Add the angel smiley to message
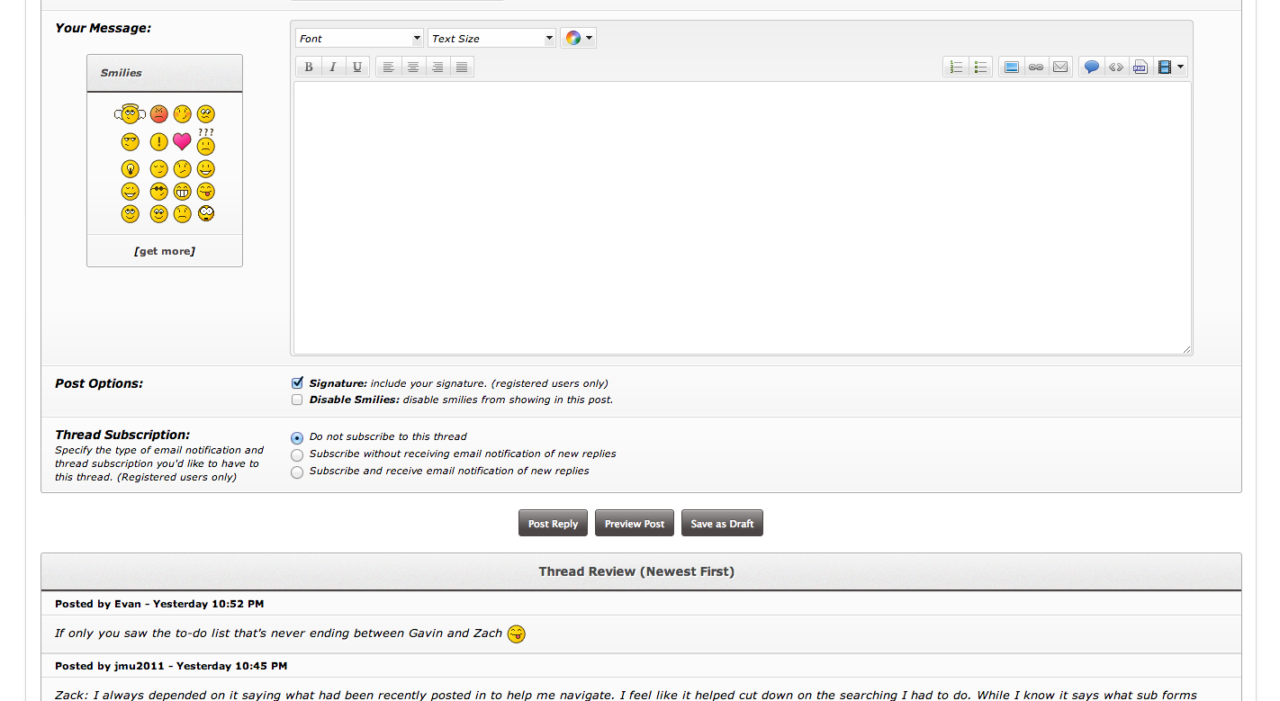Image resolution: width=1280 pixels, height=701 pixels. (130, 114)
